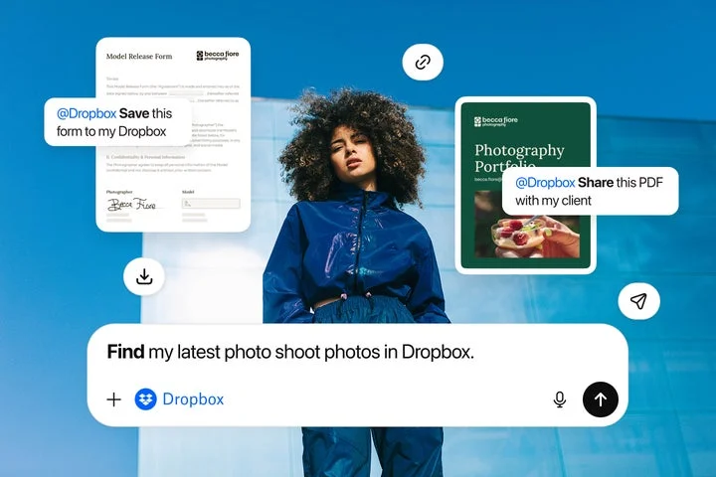Click the link chain icon
Viewport: 716px width, 477px height.
(x=423, y=62)
